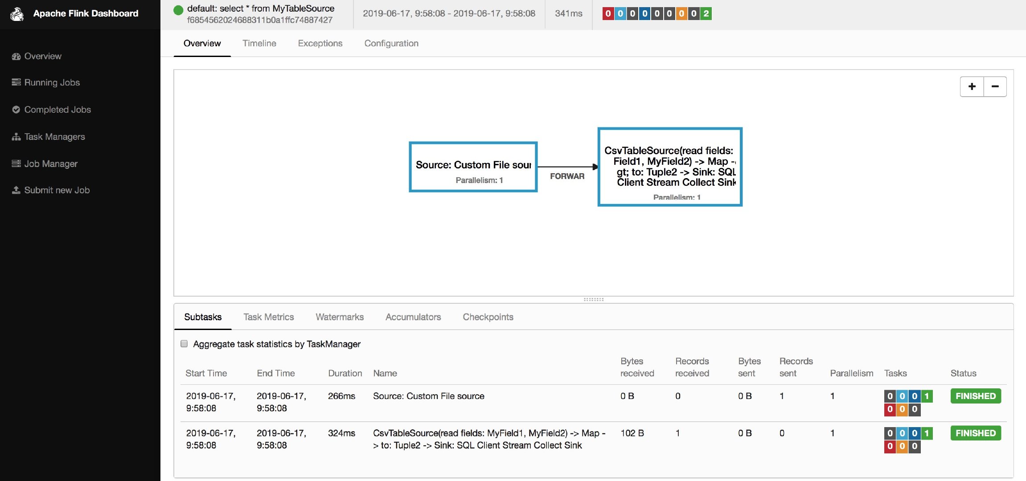Zoom out the job graph with minus button
The width and height of the screenshot is (1026, 481).
995,87
